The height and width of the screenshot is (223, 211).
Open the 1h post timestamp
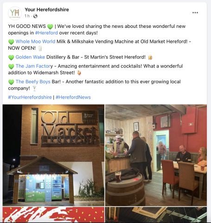coord(27,16)
